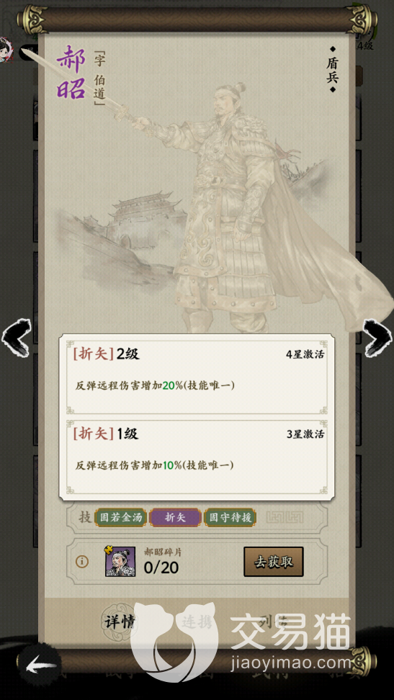Image resolution: width=394 pixels, height=700 pixels.
Task: Tap the 0/20 fragment counter
Action: click(x=161, y=567)
